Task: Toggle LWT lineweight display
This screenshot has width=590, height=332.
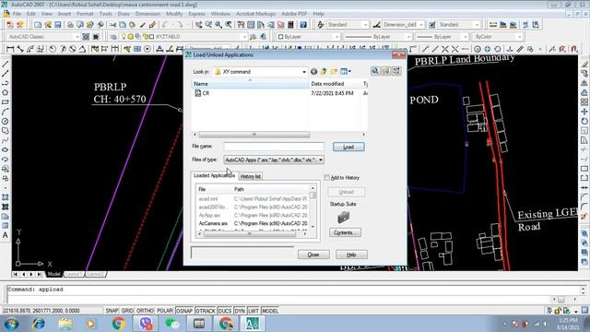Action: [254, 311]
